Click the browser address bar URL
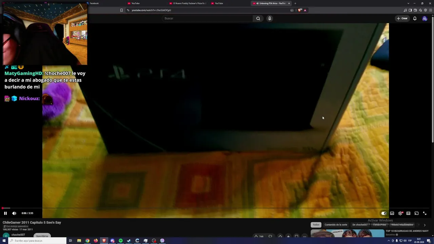434x244 pixels. pyautogui.click(x=151, y=10)
